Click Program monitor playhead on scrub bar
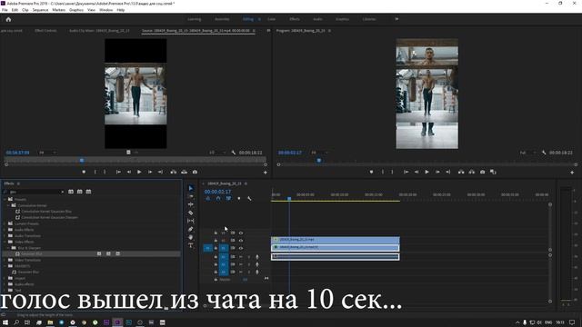Viewport: 582px width, 327px height. click(x=319, y=161)
